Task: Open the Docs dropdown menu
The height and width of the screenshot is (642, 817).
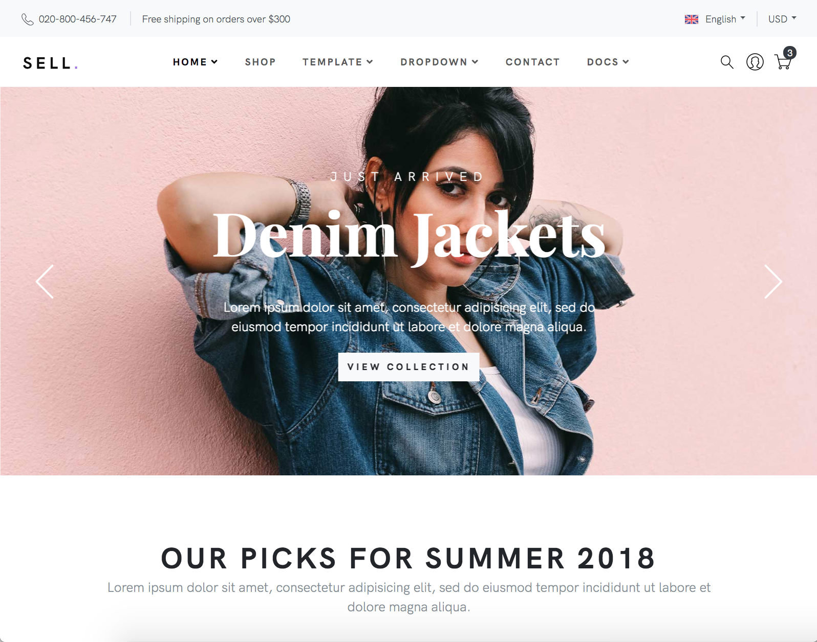Action: [x=608, y=62]
